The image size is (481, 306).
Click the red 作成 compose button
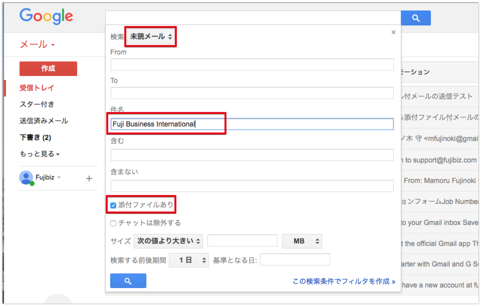click(48, 68)
